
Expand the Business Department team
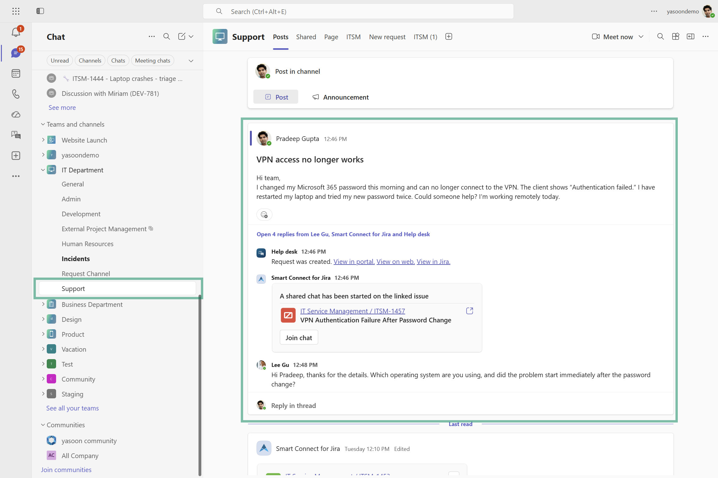click(43, 304)
